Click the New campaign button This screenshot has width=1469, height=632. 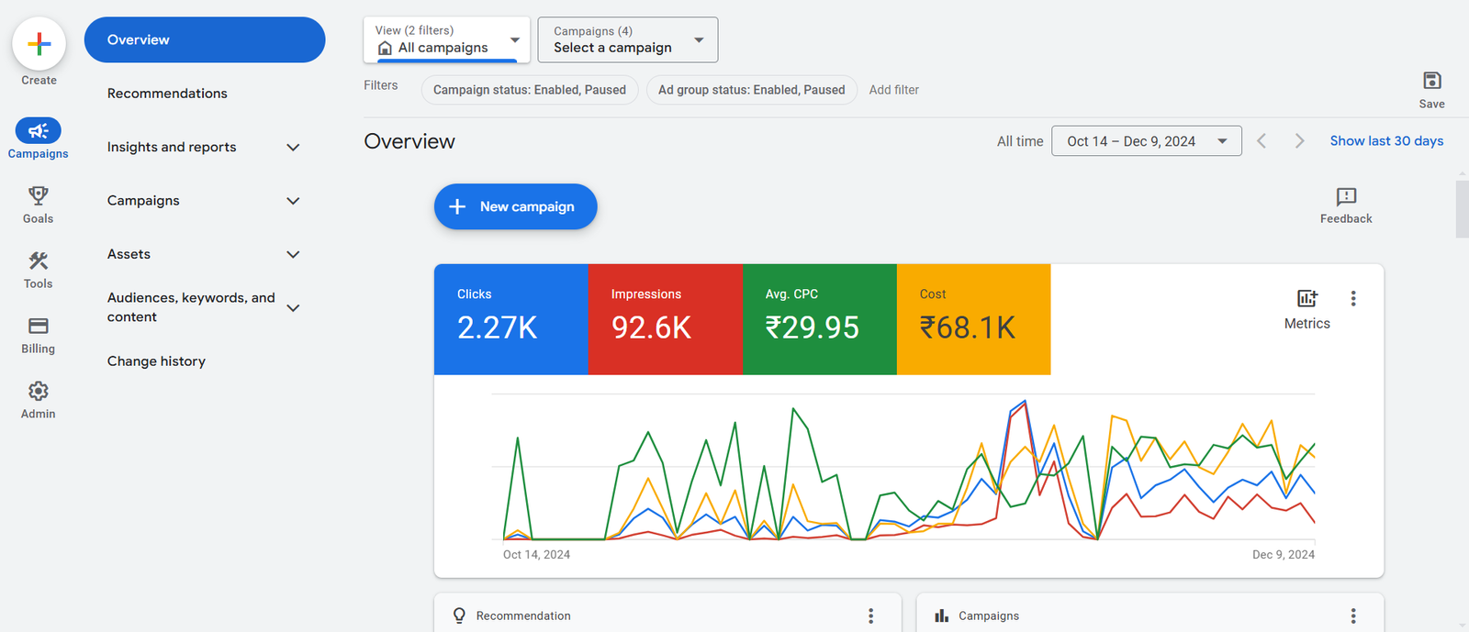(x=515, y=206)
